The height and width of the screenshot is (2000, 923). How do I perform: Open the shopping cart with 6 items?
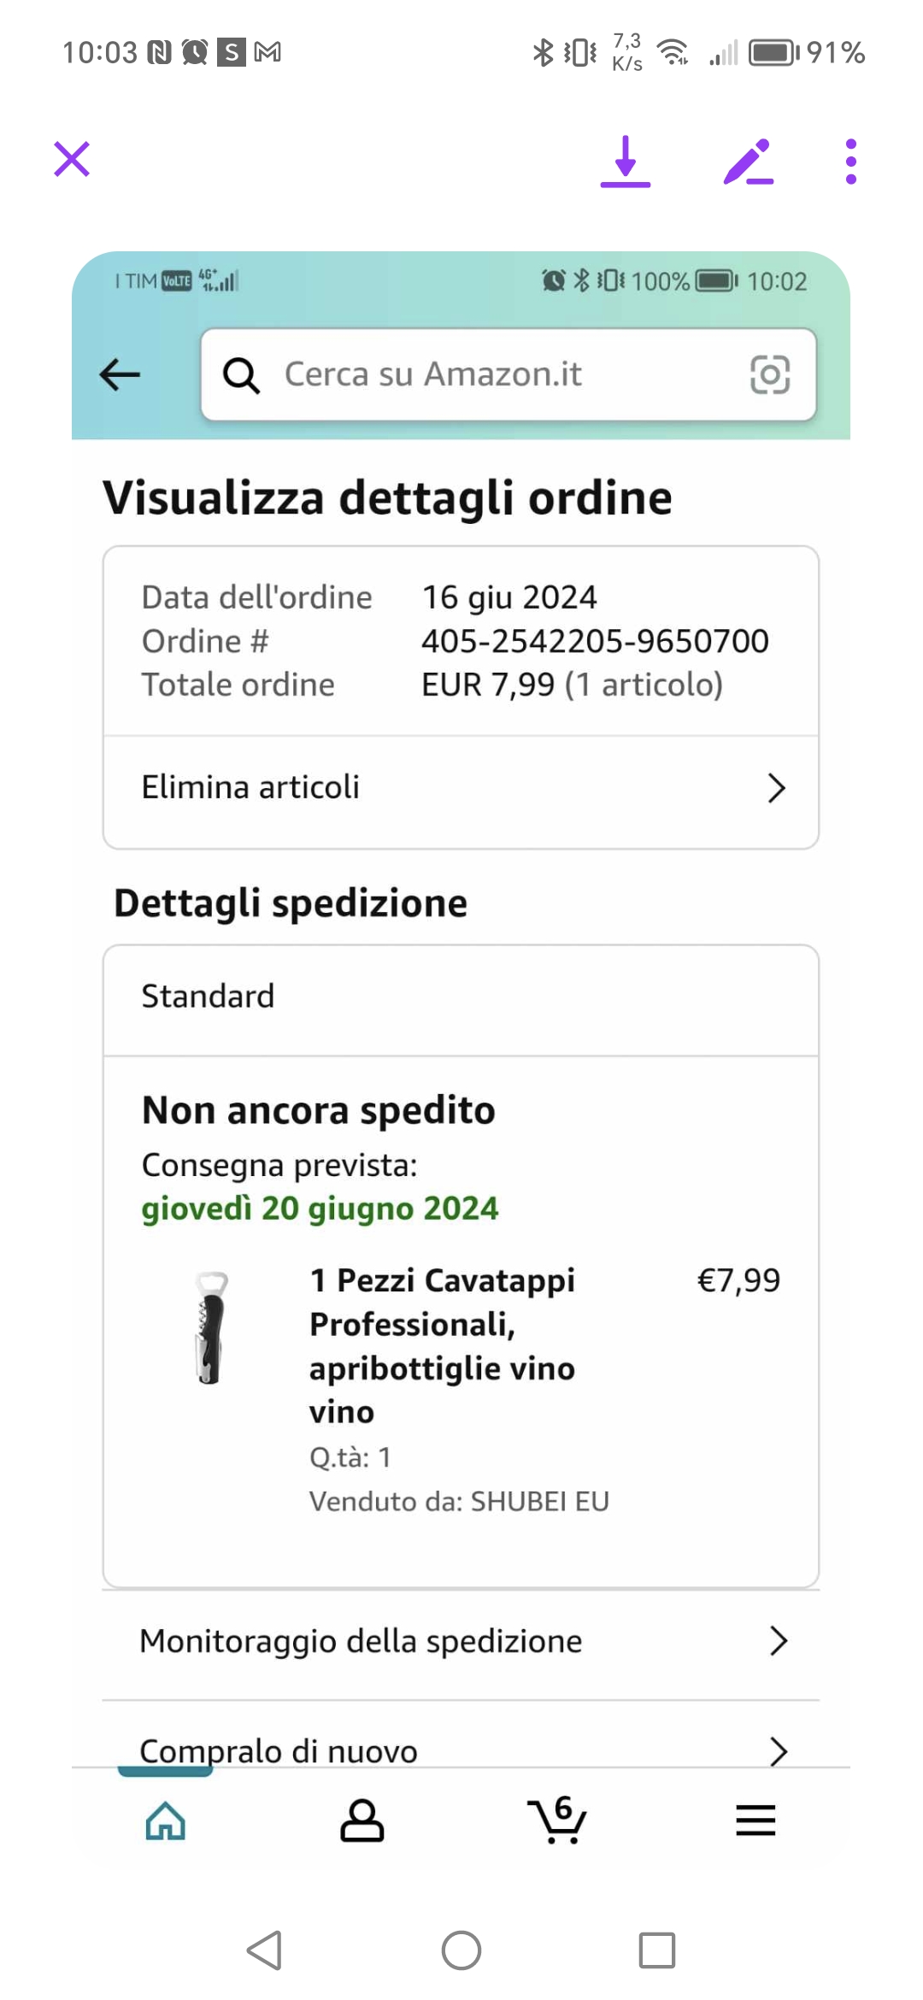tap(558, 1821)
